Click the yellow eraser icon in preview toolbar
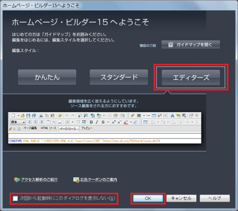The image size is (238, 211). pyautogui.click(x=60, y=116)
